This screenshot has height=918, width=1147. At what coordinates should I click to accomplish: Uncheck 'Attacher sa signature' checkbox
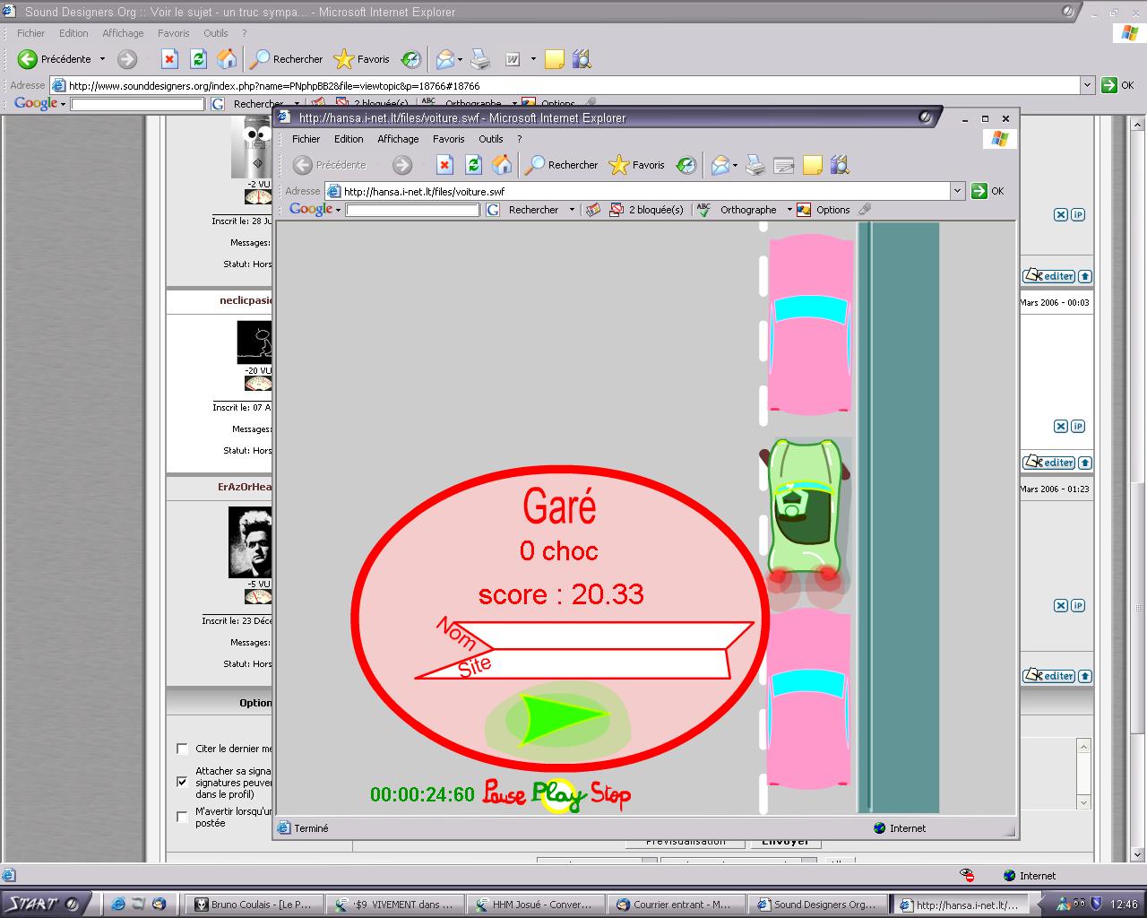pos(183,782)
